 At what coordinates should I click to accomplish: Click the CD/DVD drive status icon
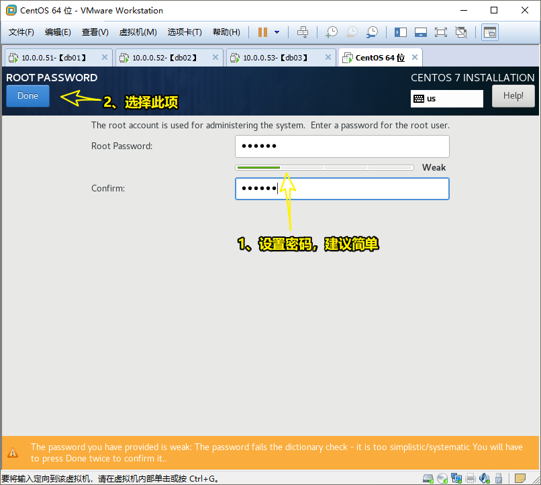pos(442,478)
